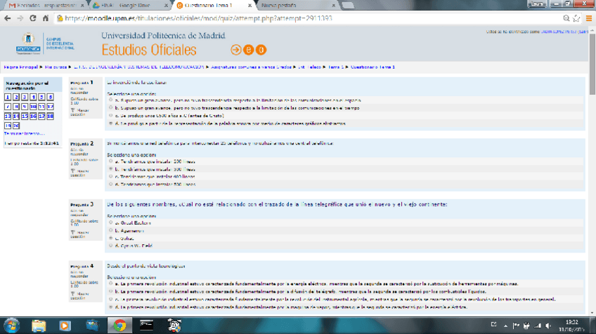The width and height of the screenshot is (596, 334).
Task: Go back using the browser back arrow
Action: tap(8, 18)
